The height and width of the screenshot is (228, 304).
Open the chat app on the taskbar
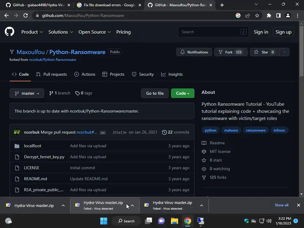pos(161,221)
